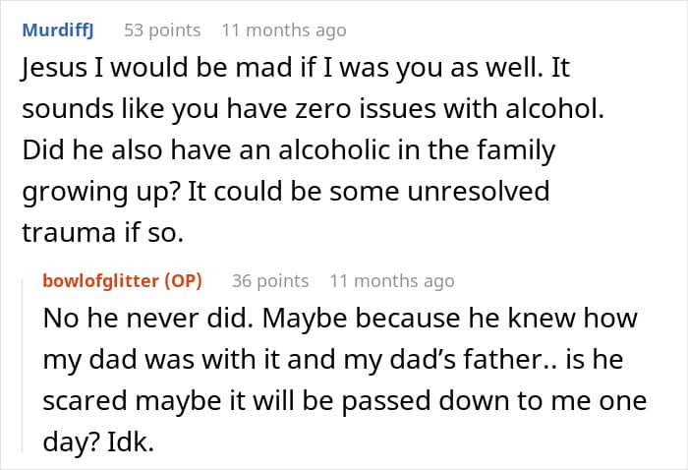This screenshot has width=688, height=470.
Task: Click the line 'my dad was with it'
Action: pos(333,360)
